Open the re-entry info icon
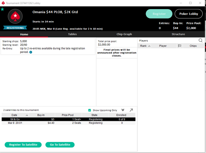 coord(31,52)
